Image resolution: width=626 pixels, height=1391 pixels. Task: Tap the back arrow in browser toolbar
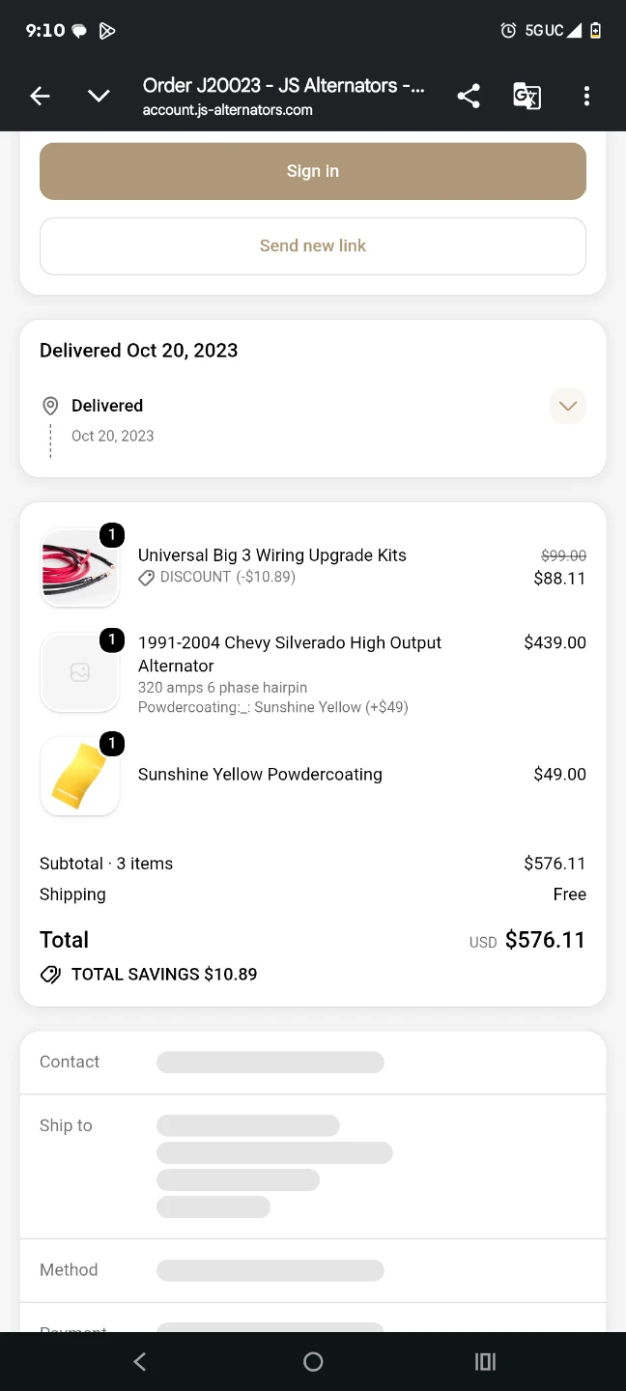[40, 96]
